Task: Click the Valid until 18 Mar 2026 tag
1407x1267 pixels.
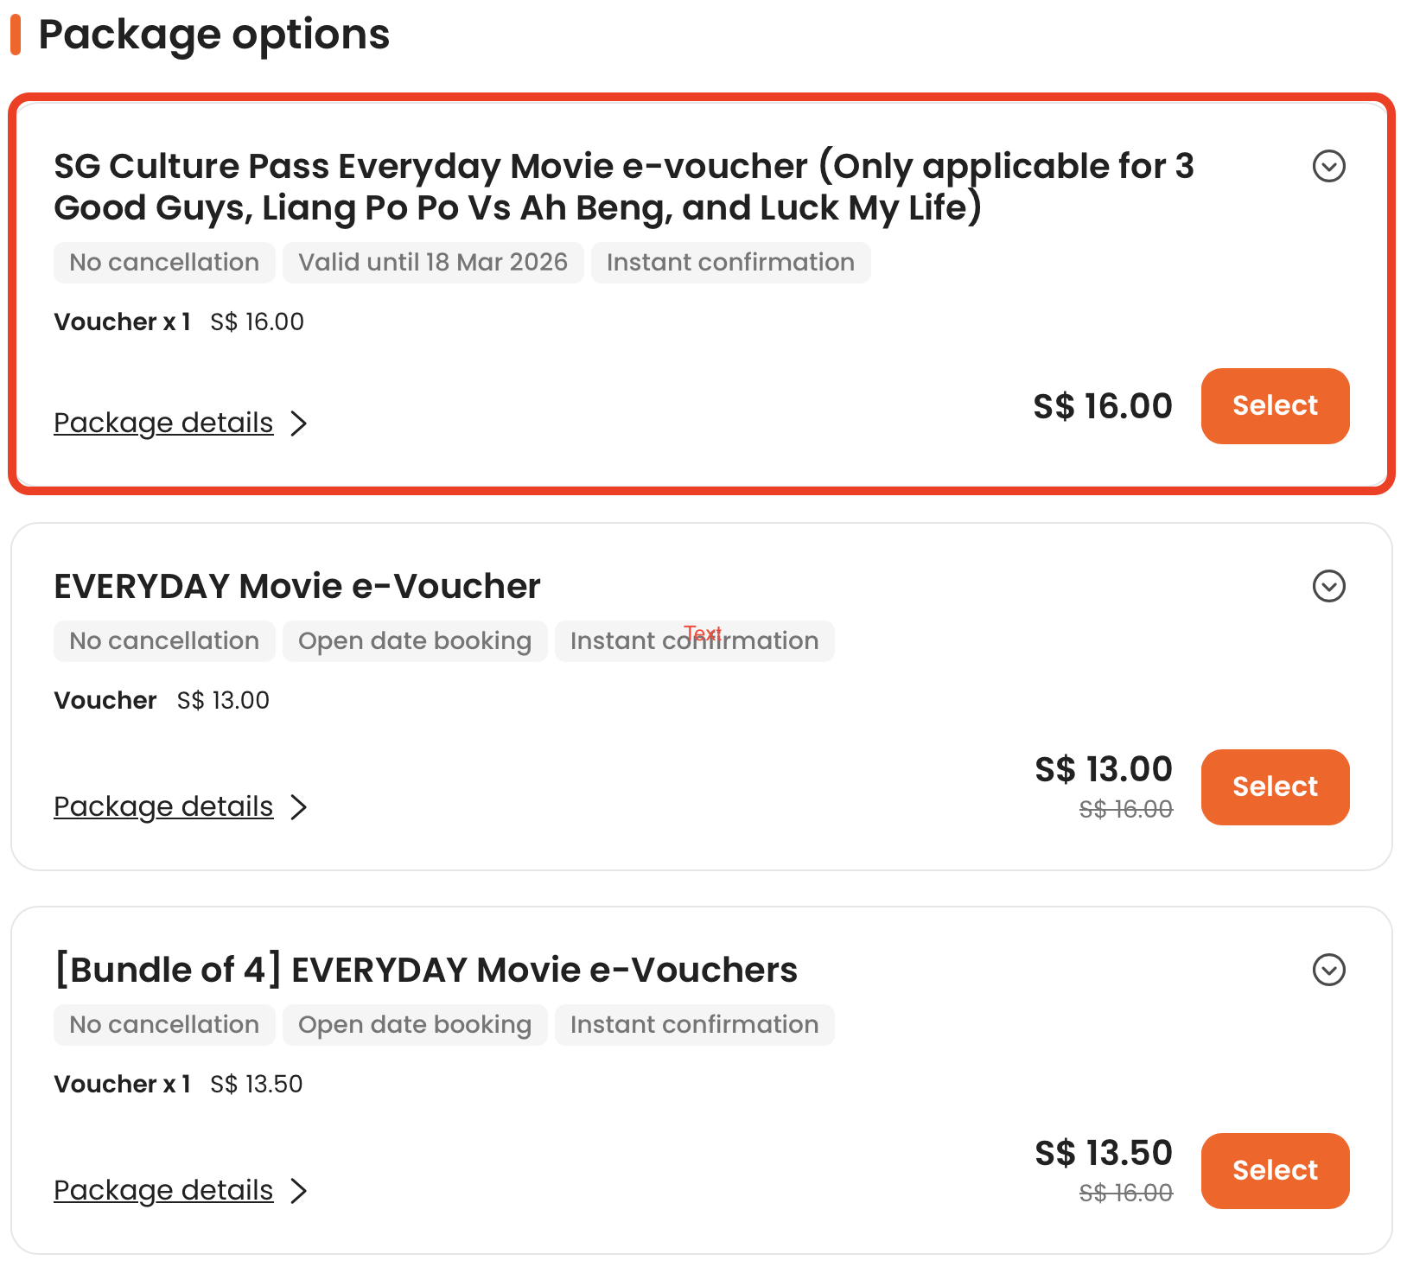Action: point(433,263)
